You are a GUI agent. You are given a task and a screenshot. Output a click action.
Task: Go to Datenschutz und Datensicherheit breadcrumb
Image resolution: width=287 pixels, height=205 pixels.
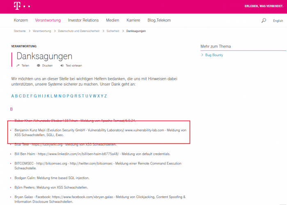79,31
